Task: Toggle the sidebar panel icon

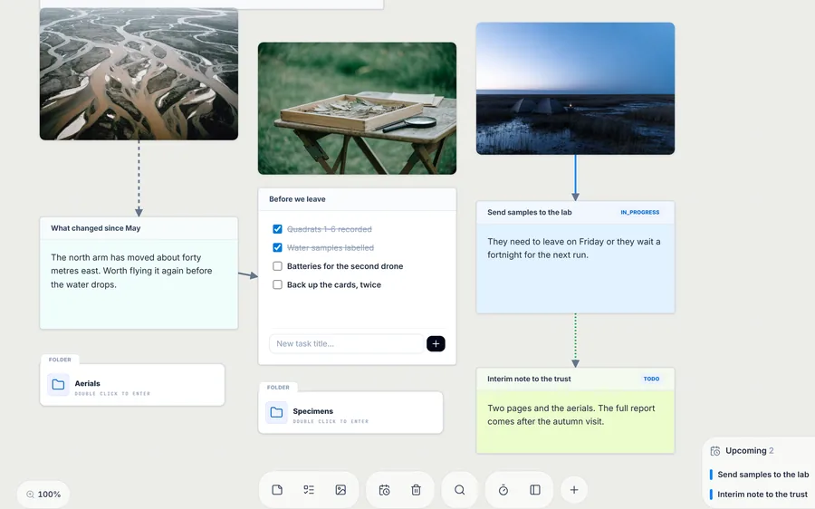Action: click(535, 490)
